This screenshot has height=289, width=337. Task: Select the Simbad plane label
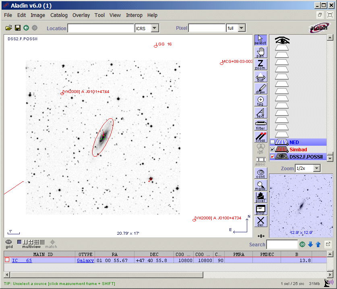coord(298,150)
